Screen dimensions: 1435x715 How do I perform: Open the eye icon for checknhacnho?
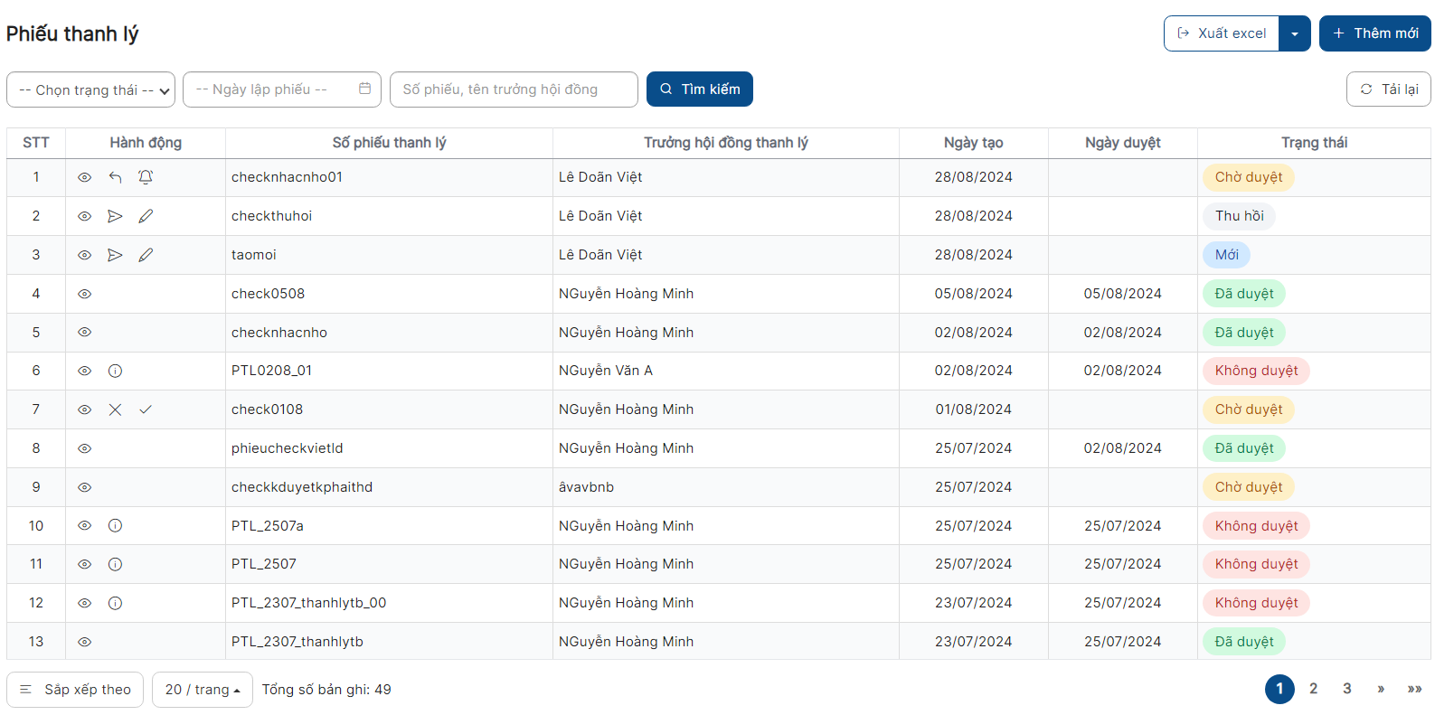pyautogui.click(x=84, y=332)
